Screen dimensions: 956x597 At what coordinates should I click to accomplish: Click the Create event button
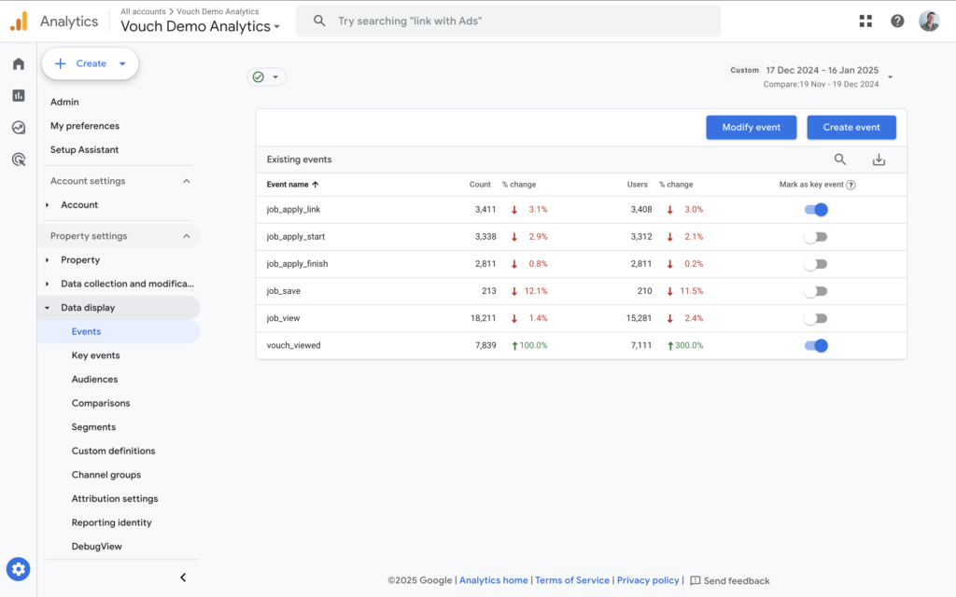tap(851, 127)
